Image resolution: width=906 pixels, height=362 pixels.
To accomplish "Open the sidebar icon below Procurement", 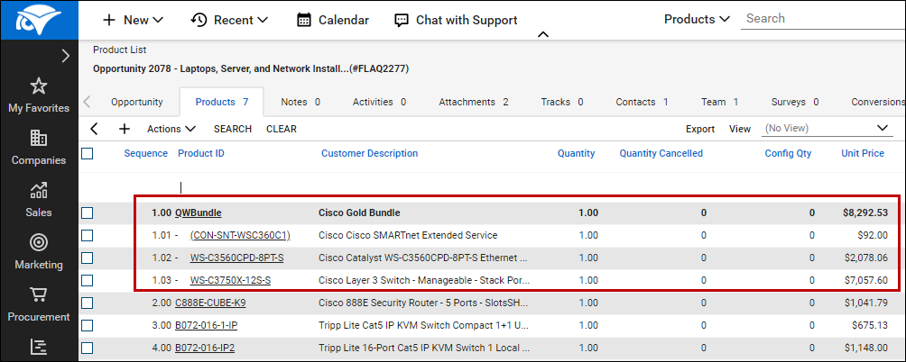I will coord(39,347).
